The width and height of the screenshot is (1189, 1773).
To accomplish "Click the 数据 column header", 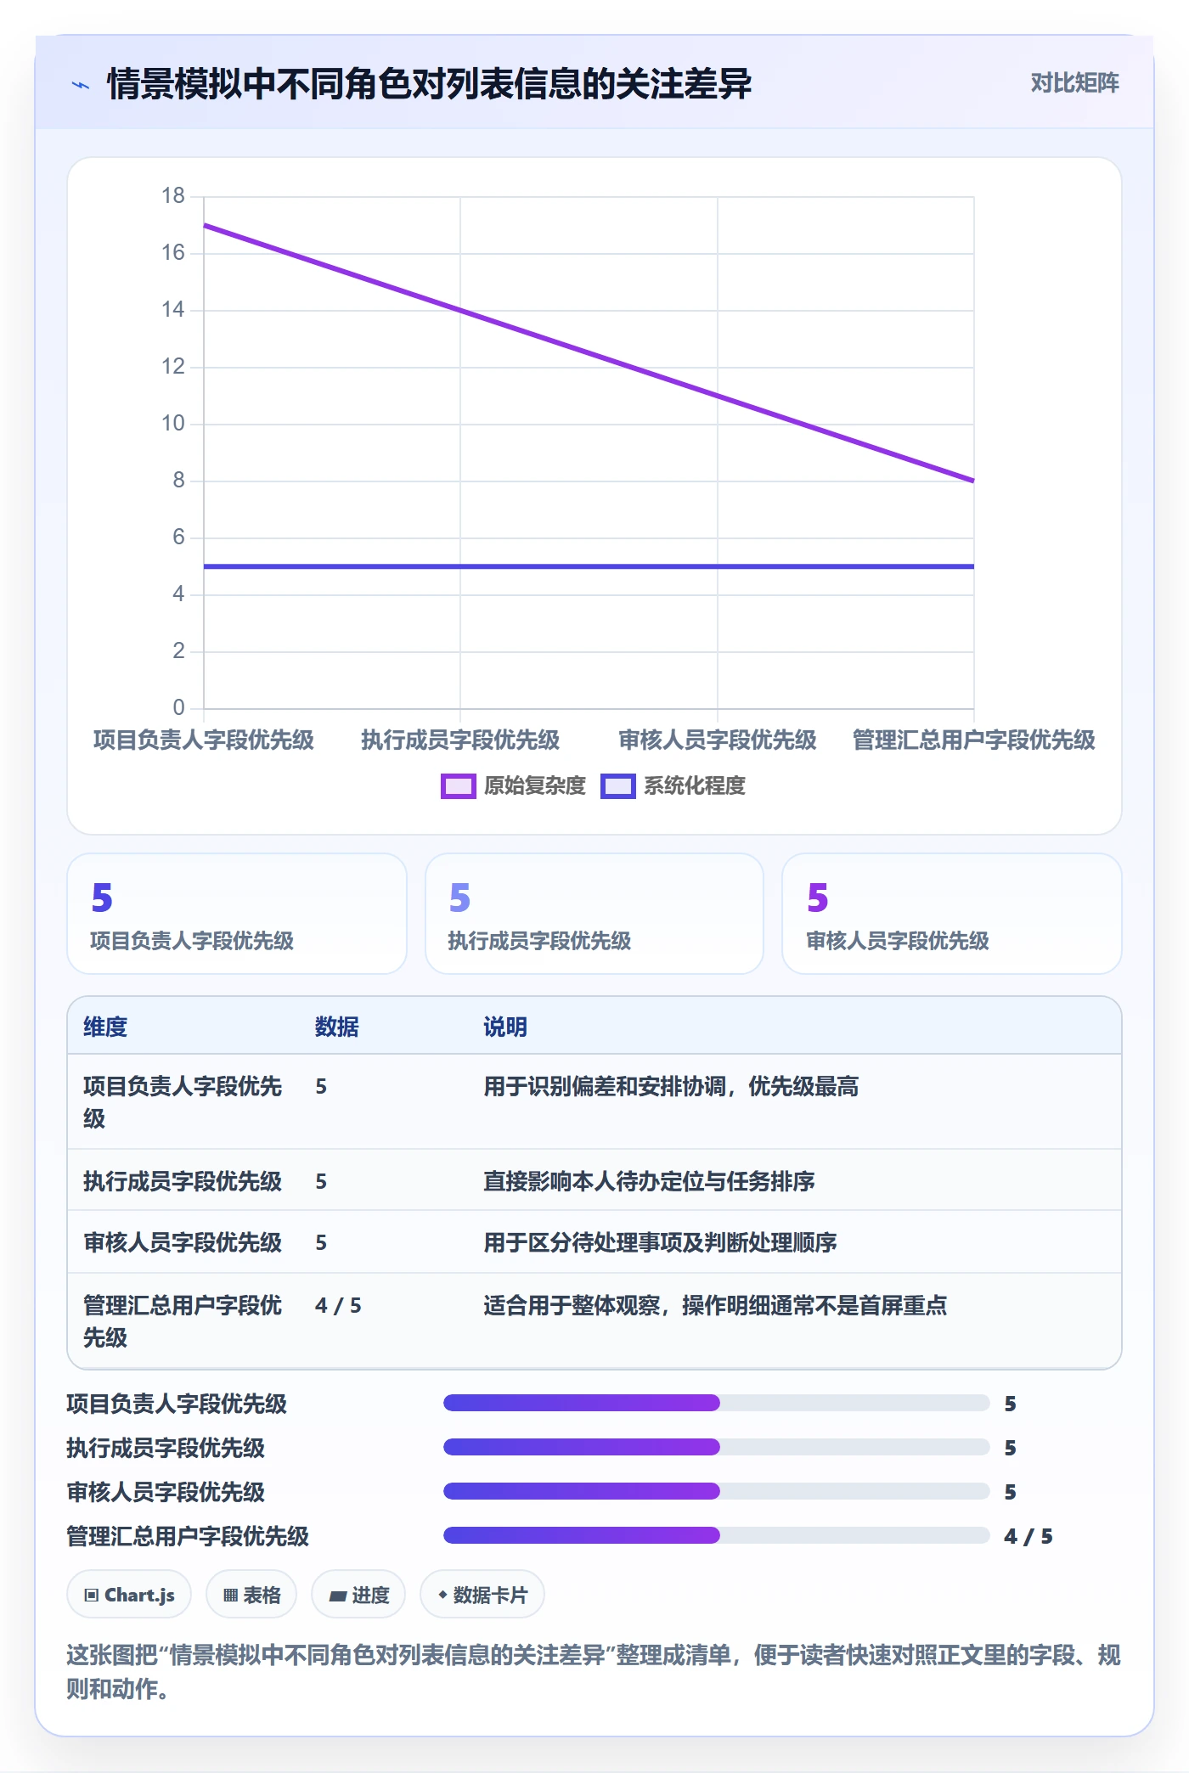I will 337,1027.
